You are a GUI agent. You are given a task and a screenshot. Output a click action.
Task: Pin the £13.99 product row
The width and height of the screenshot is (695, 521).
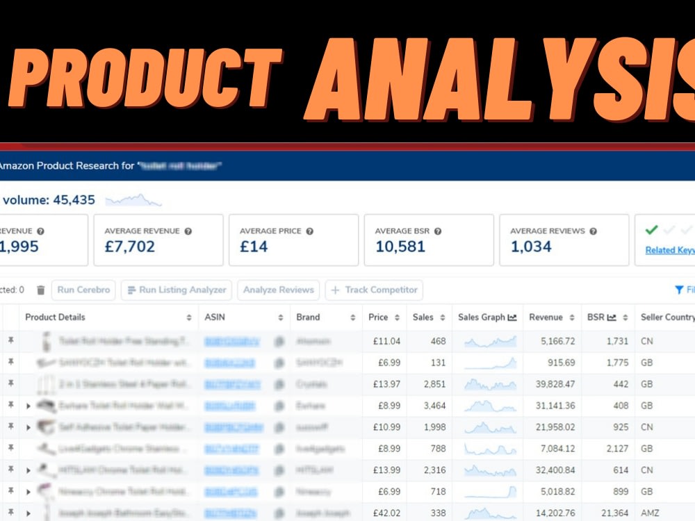10,469
